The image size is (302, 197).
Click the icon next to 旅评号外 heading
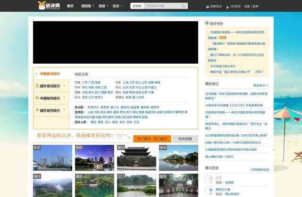(x=207, y=23)
